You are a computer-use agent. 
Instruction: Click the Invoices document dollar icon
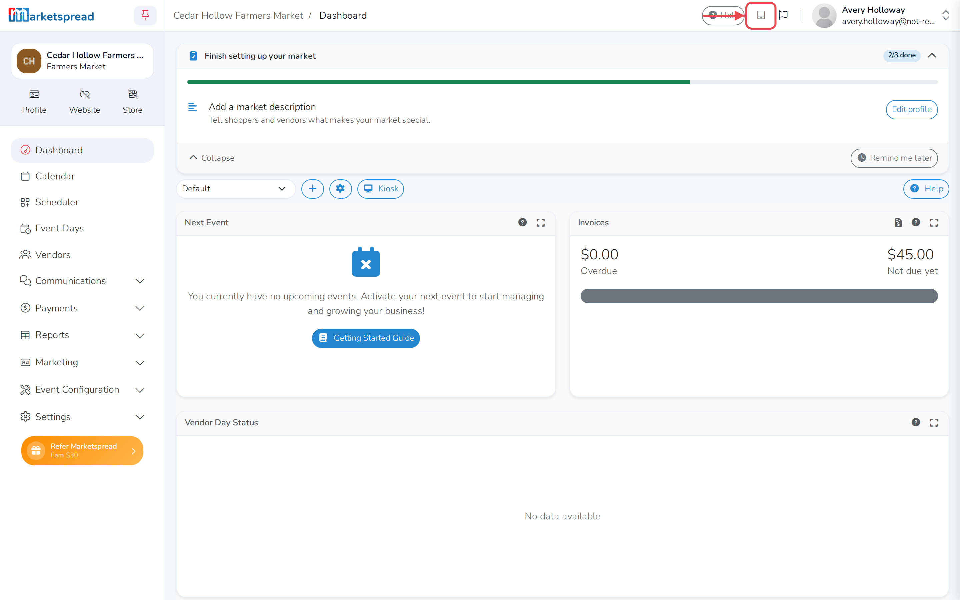click(x=898, y=223)
